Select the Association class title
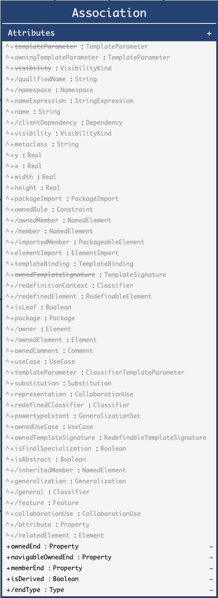The height and width of the screenshot is (598, 218). tap(109, 13)
